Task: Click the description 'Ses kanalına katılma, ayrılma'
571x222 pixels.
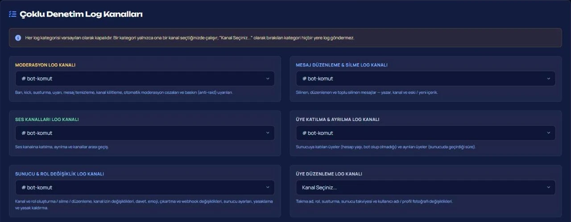Action: 62,147
